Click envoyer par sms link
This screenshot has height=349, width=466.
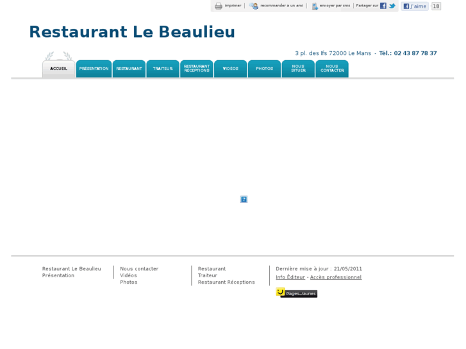coord(335,6)
